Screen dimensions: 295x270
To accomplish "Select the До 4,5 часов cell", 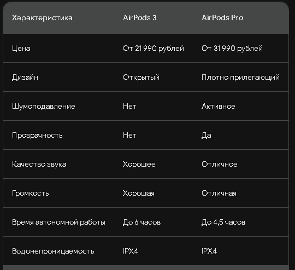I will pyautogui.click(x=223, y=222).
